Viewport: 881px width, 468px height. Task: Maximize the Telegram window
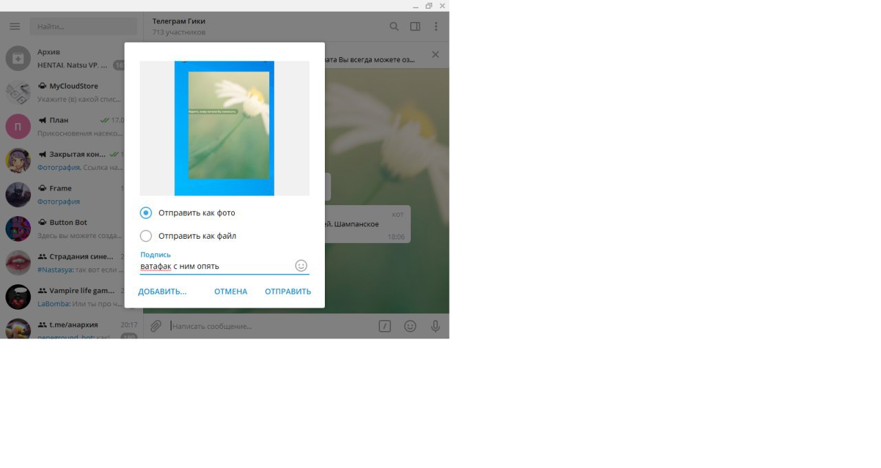tap(429, 6)
